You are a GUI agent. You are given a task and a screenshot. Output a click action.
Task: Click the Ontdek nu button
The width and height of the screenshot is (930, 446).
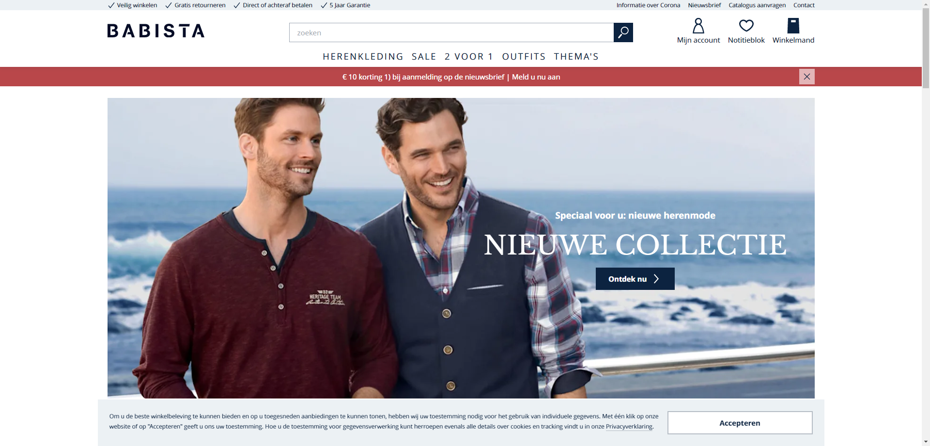tap(635, 279)
